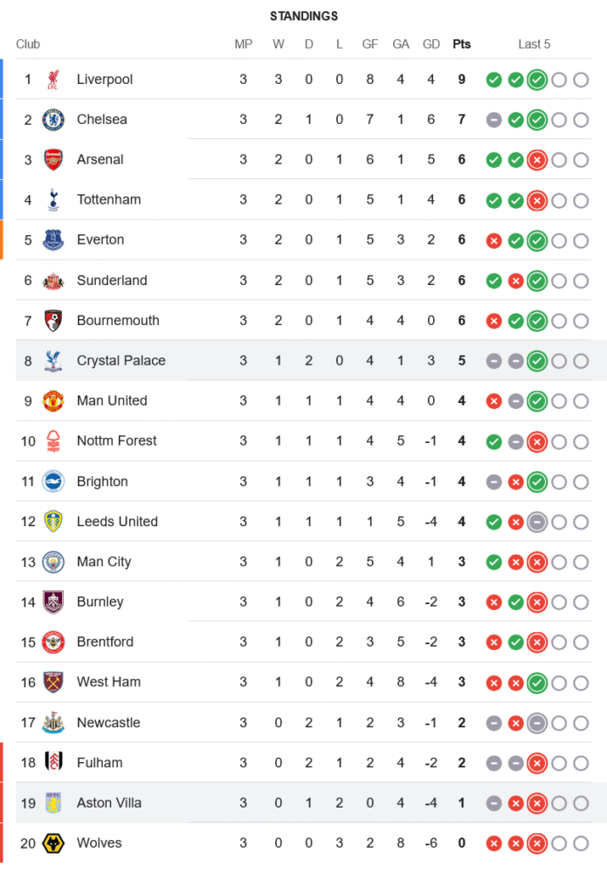Screen dimensions: 607x874
Task: Click the Wolves club crest icon
Action: pyautogui.click(x=53, y=843)
